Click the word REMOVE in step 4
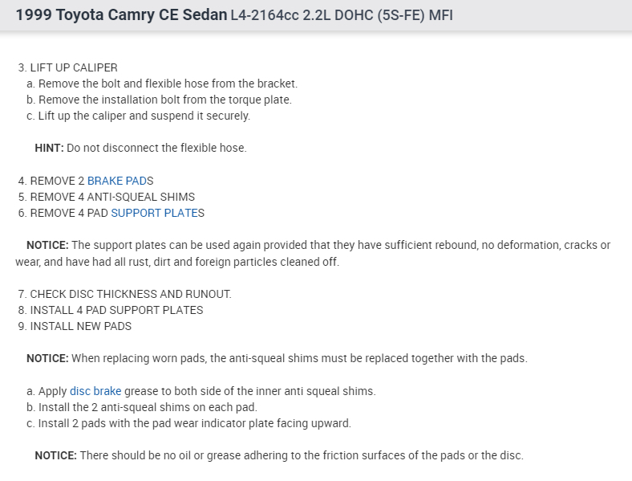Image resolution: width=632 pixels, height=481 pixels. (x=52, y=181)
